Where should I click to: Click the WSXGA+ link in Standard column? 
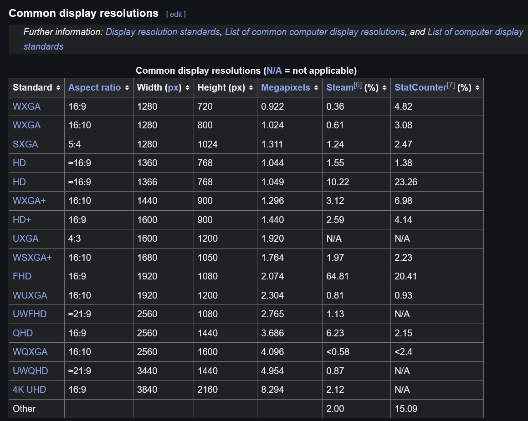[32, 258]
